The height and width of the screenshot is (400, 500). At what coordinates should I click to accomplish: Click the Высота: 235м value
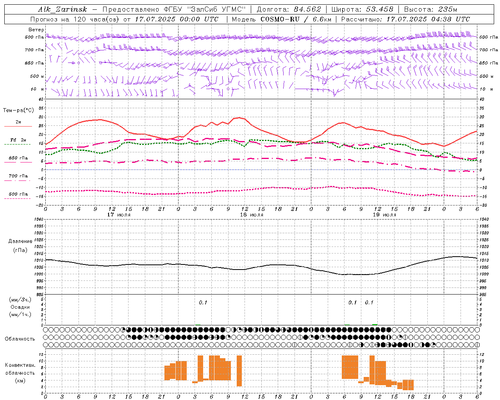coord(430,9)
